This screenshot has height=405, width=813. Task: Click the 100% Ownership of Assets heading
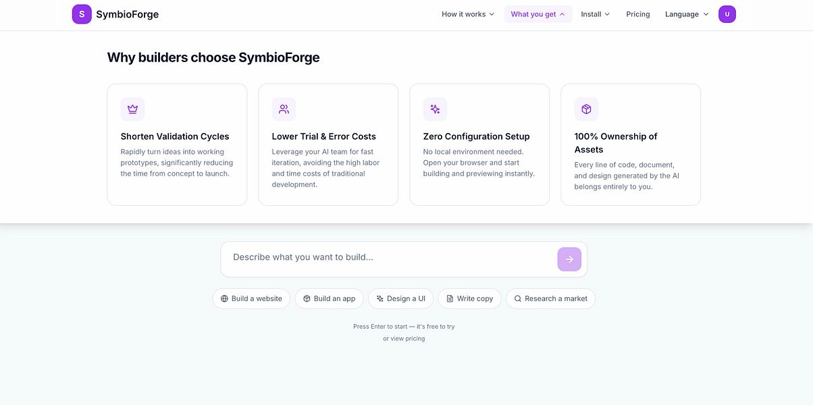tap(616, 143)
